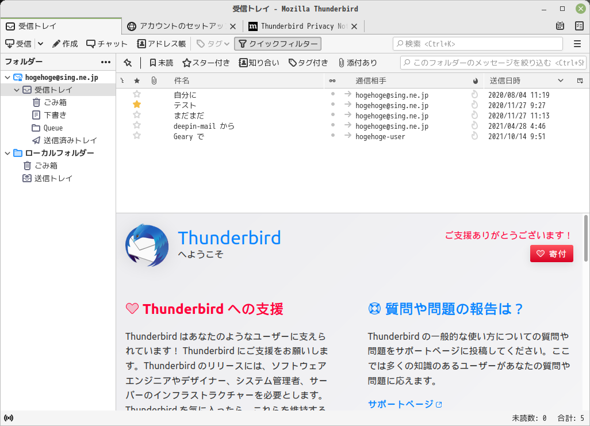Toggle read status of テスト message

(332, 104)
